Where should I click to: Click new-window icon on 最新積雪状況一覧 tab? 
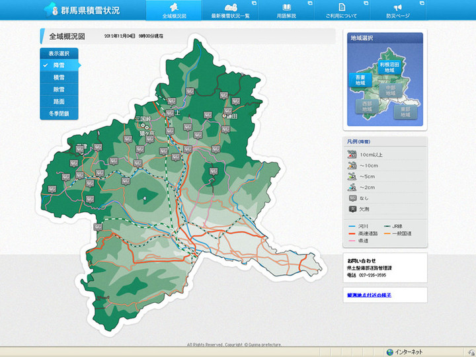254,3
